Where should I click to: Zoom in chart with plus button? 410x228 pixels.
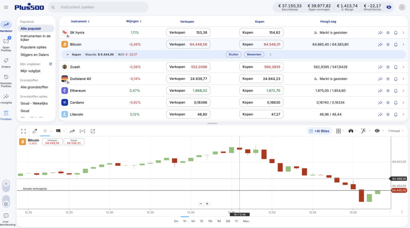[207, 204]
